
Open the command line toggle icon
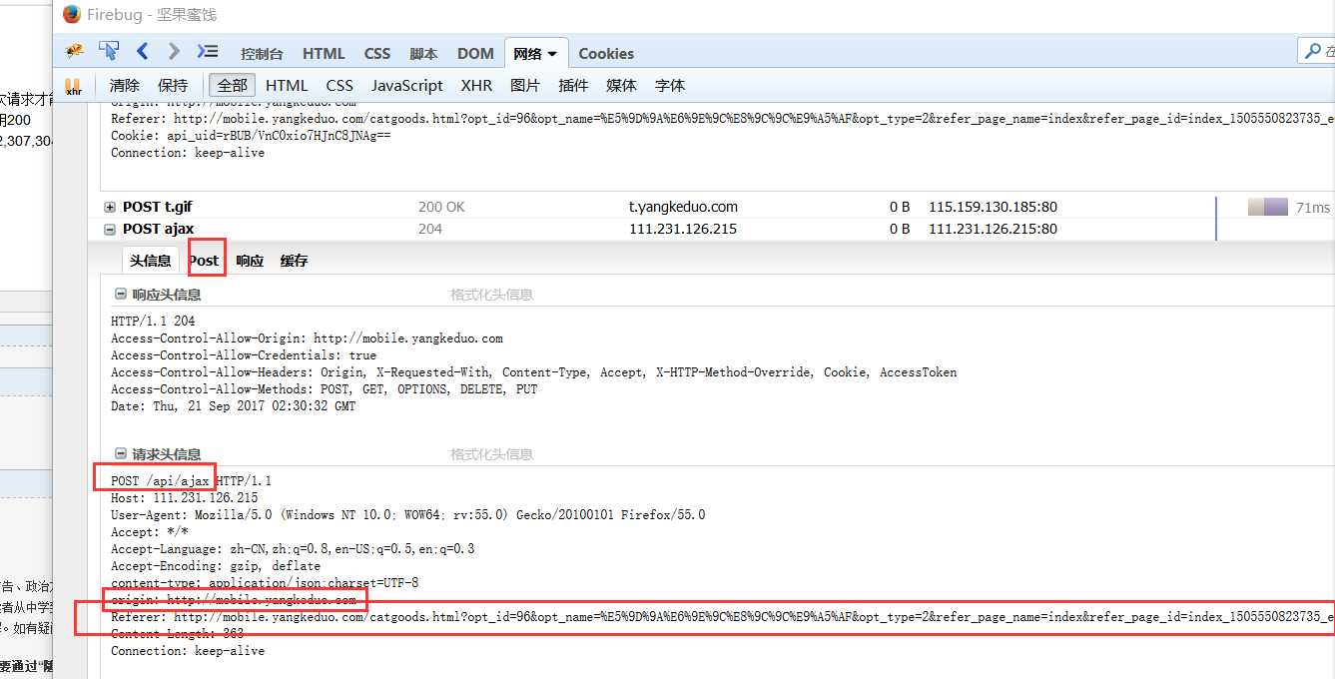[x=207, y=51]
